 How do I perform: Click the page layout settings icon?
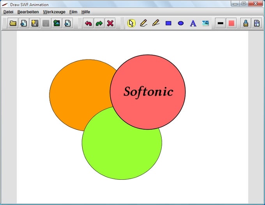[x=257, y=23]
